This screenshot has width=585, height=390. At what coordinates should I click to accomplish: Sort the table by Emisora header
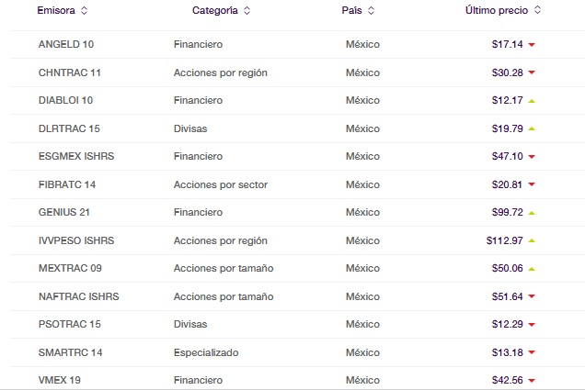click(x=56, y=11)
